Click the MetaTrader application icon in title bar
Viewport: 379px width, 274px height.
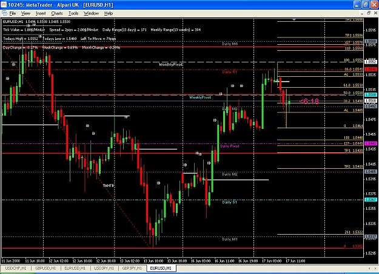(4, 5)
